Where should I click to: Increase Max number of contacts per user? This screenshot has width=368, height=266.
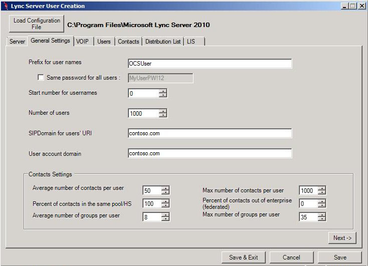click(322, 188)
